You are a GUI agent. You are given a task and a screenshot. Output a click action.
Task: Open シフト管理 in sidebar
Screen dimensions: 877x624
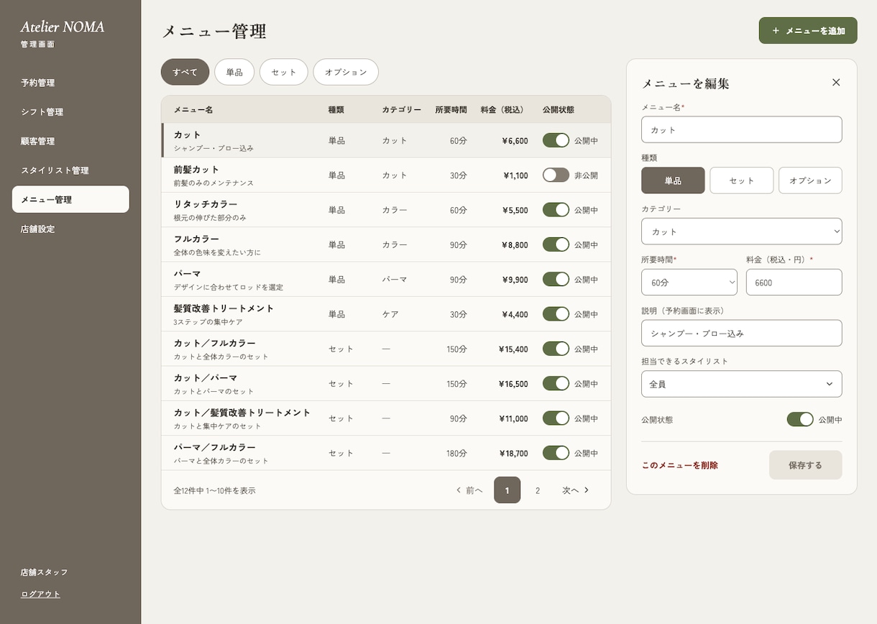pos(70,112)
